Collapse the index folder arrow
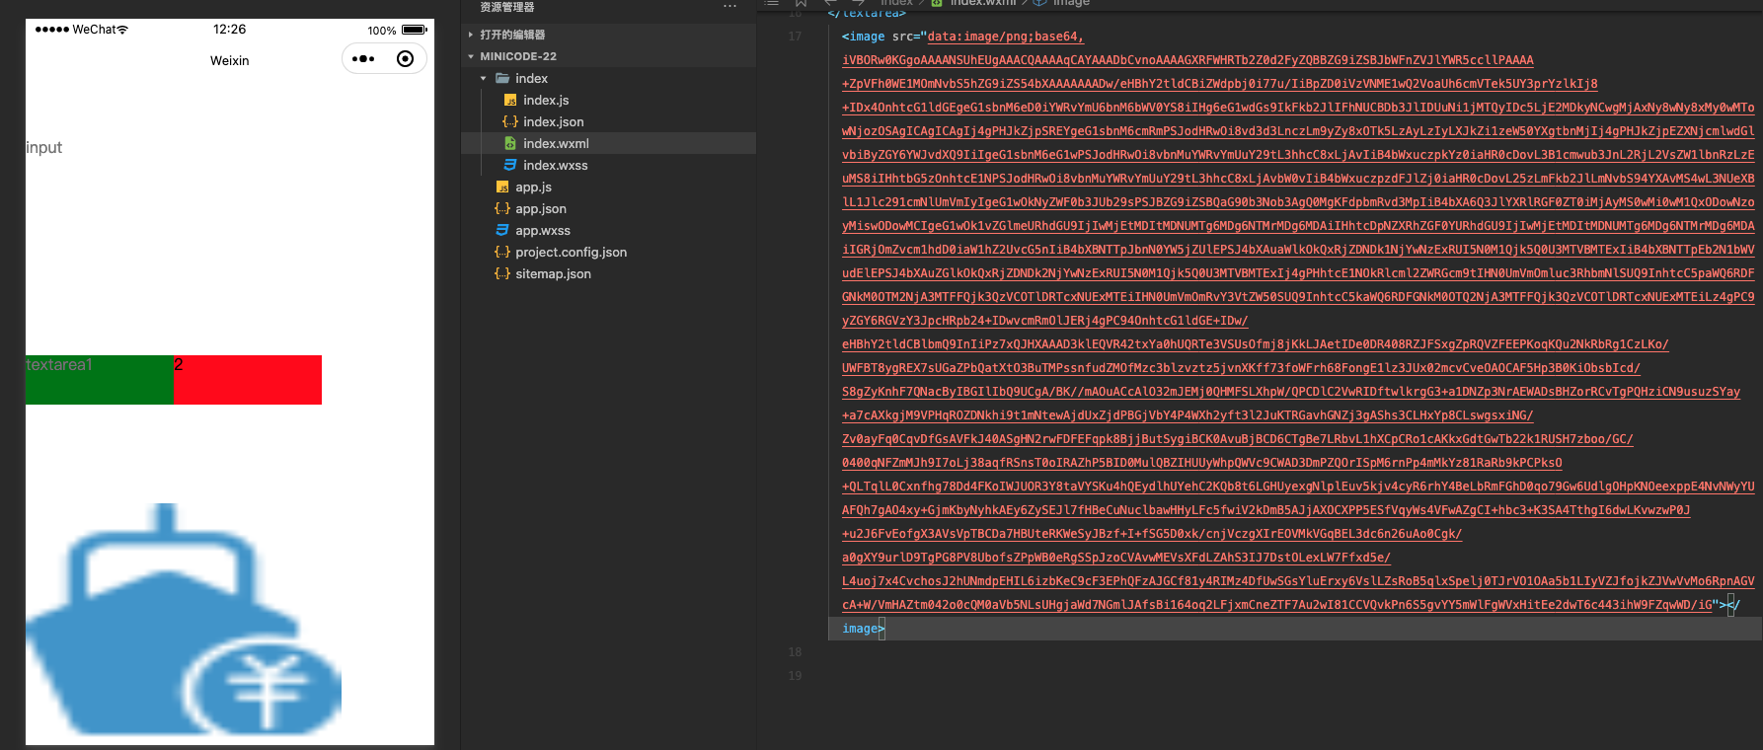 [x=484, y=78]
